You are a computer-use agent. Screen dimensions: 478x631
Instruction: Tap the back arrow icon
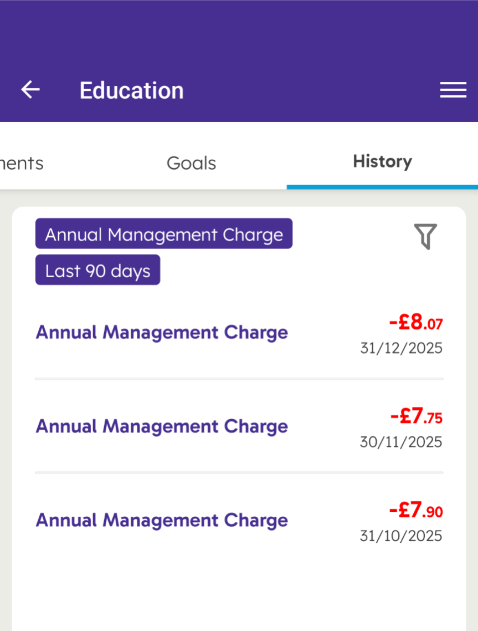[x=30, y=90]
